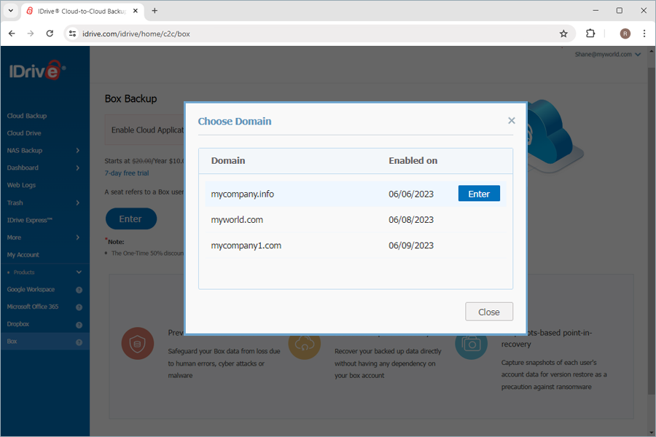Screen dimensions: 656x437
Task: Click help icon next to Dropbox
Action: pyautogui.click(x=79, y=325)
